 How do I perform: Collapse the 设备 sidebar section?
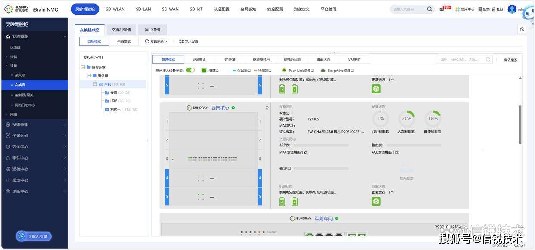pyautogui.click(x=6, y=65)
